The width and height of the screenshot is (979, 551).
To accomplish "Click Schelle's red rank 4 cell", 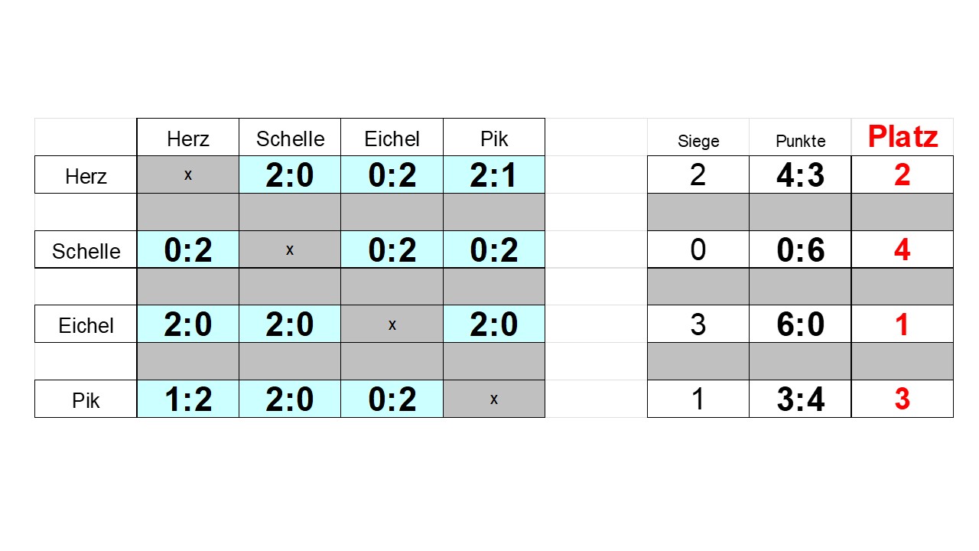I will point(903,249).
